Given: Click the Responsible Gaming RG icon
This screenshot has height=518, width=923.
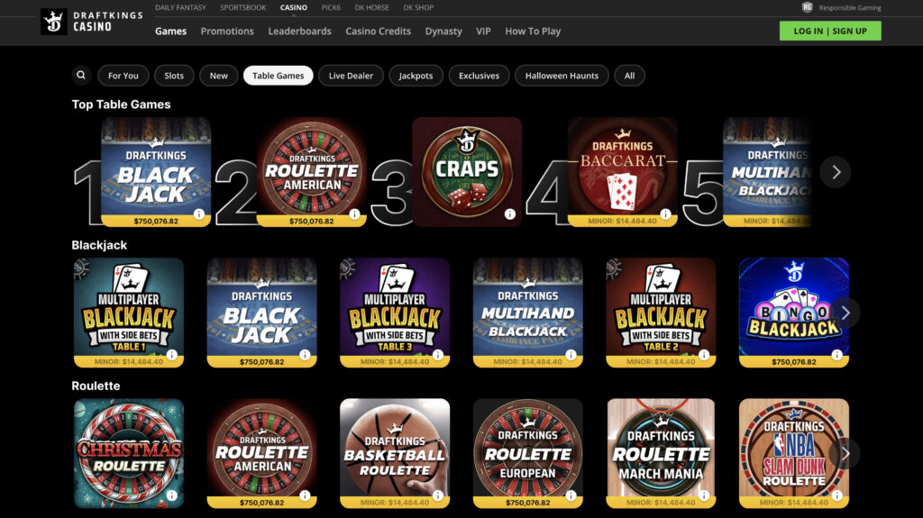Looking at the screenshot, I should click(807, 7).
